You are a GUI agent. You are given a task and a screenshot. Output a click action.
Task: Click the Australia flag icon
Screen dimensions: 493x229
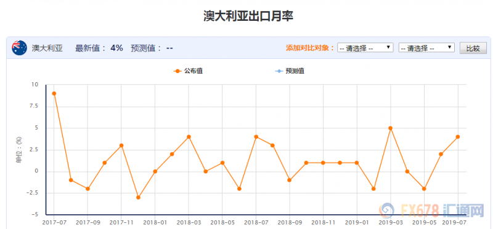click(20, 48)
